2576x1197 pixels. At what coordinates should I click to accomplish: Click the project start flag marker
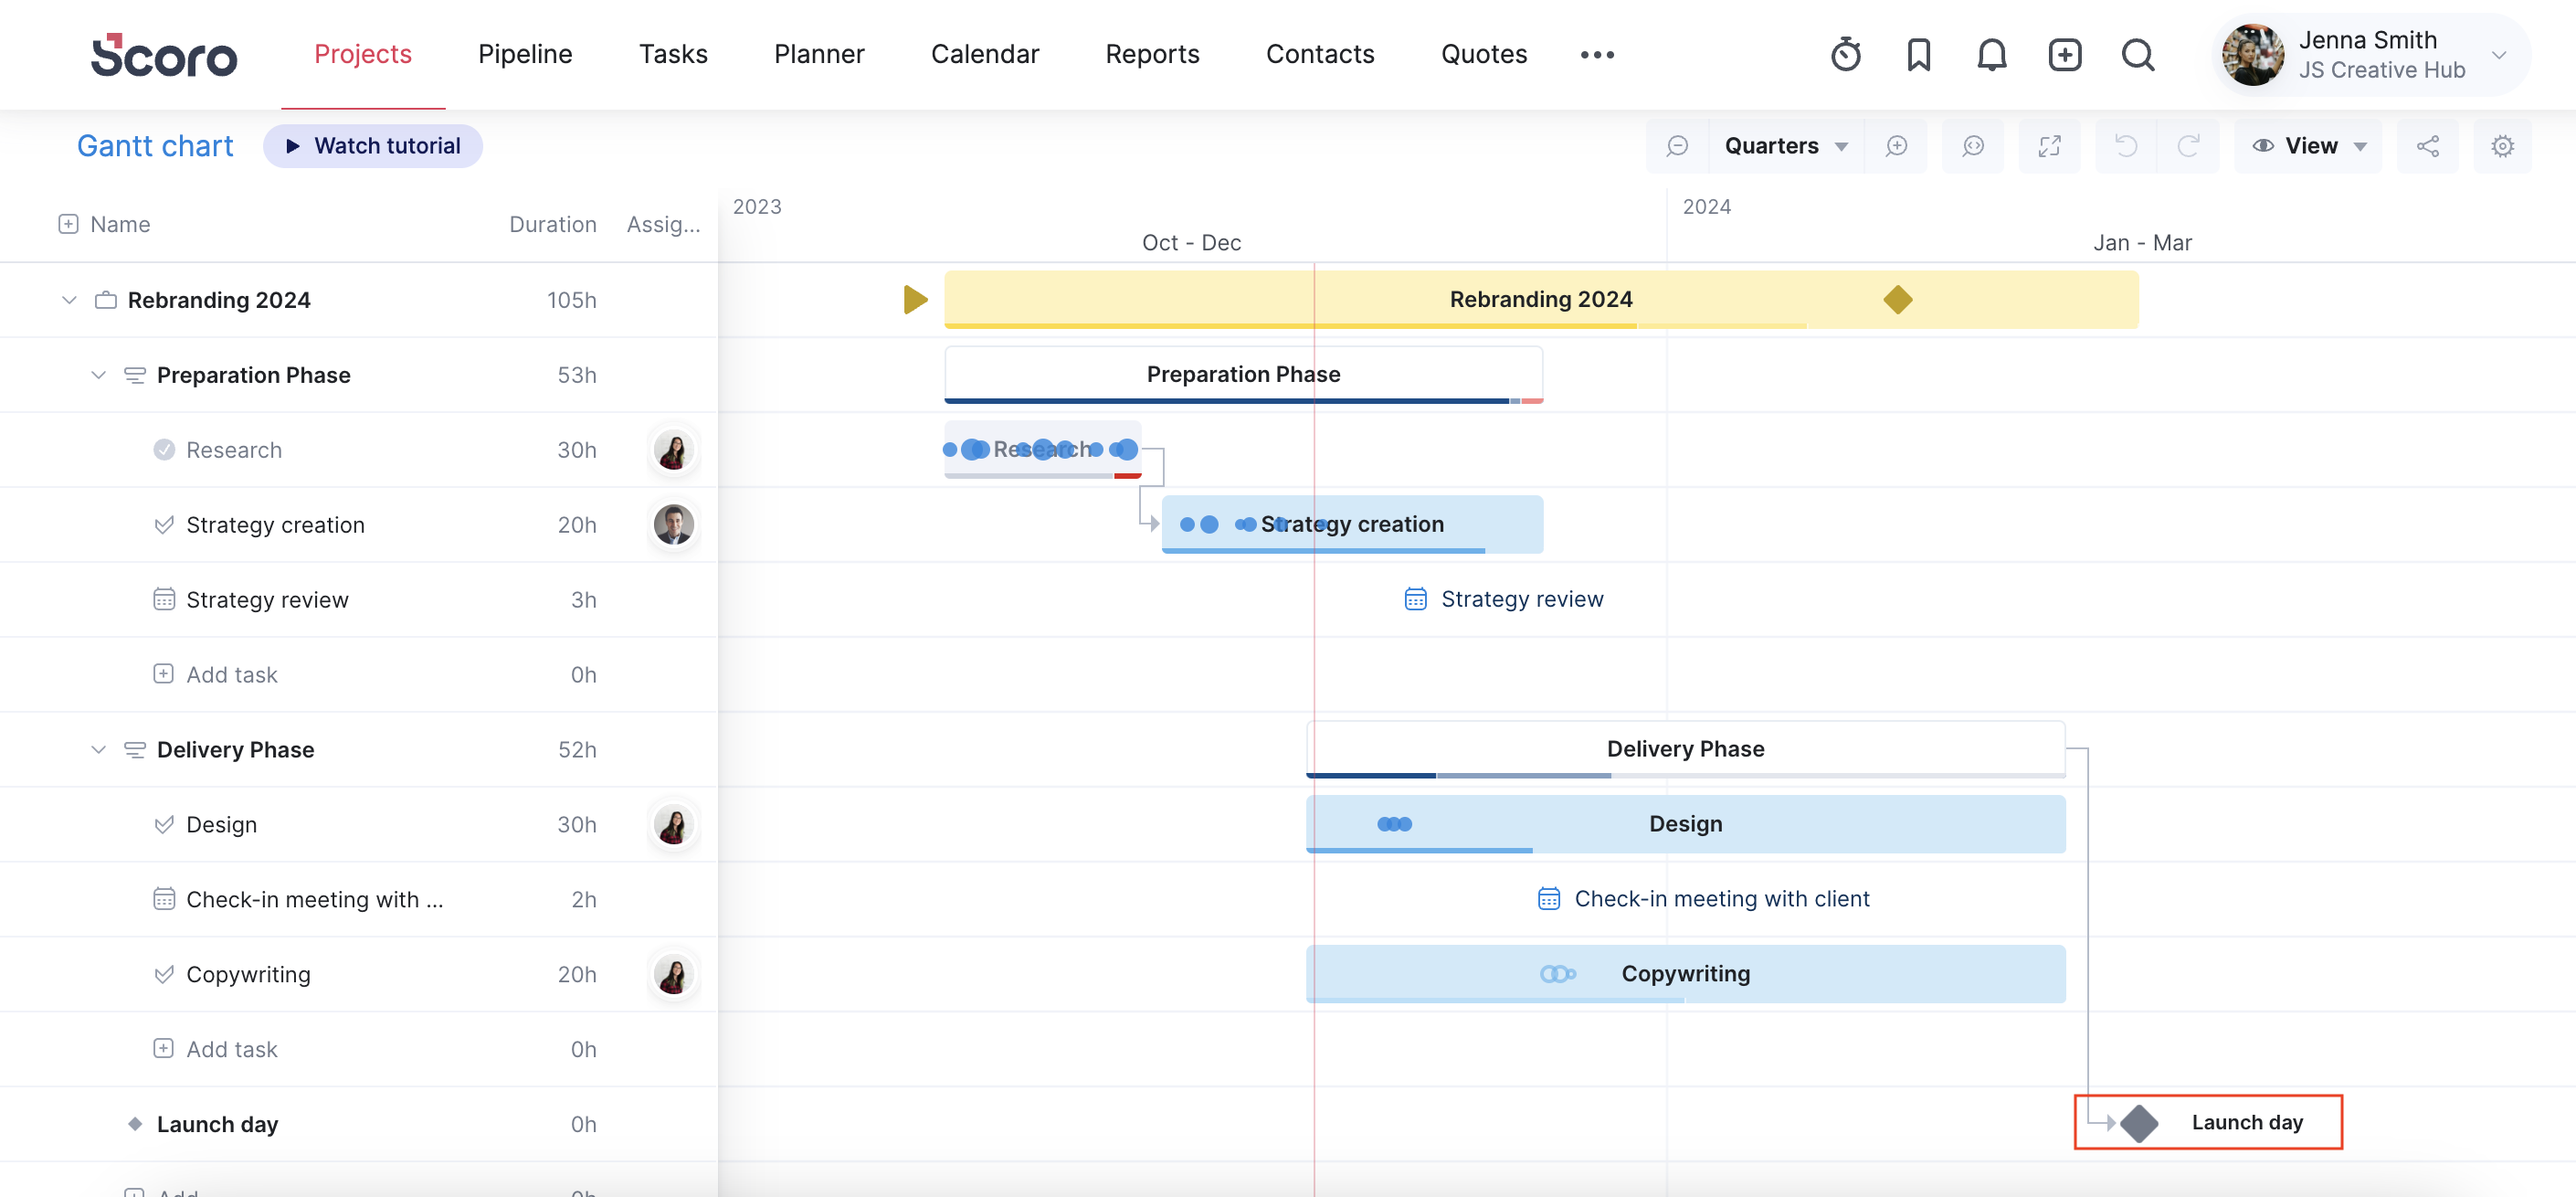(x=915, y=299)
